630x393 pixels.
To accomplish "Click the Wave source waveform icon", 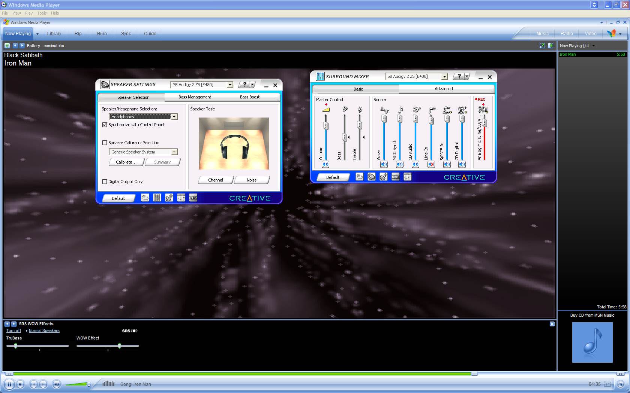I will point(384,110).
